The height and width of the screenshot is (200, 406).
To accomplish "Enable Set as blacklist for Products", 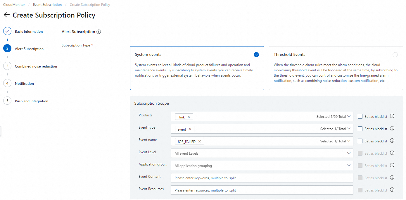I will pos(360,116).
